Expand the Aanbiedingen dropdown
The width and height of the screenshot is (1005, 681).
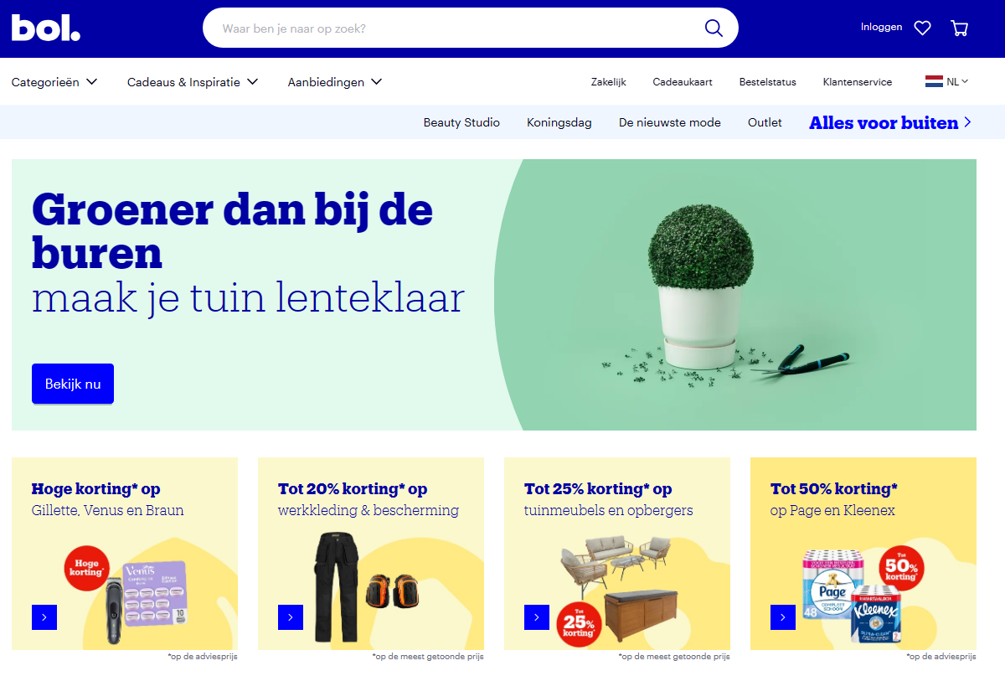click(x=335, y=82)
